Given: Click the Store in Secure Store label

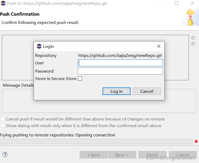Looking at the screenshot, I should pos(56,79).
